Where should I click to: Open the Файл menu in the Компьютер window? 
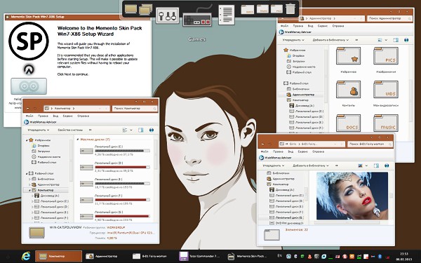pyautogui.click(x=29, y=116)
